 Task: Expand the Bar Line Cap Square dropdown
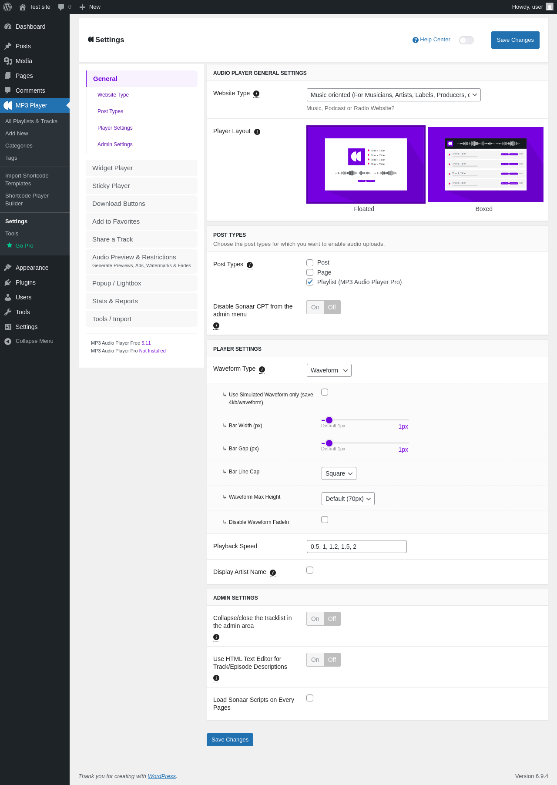tap(339, 473)
